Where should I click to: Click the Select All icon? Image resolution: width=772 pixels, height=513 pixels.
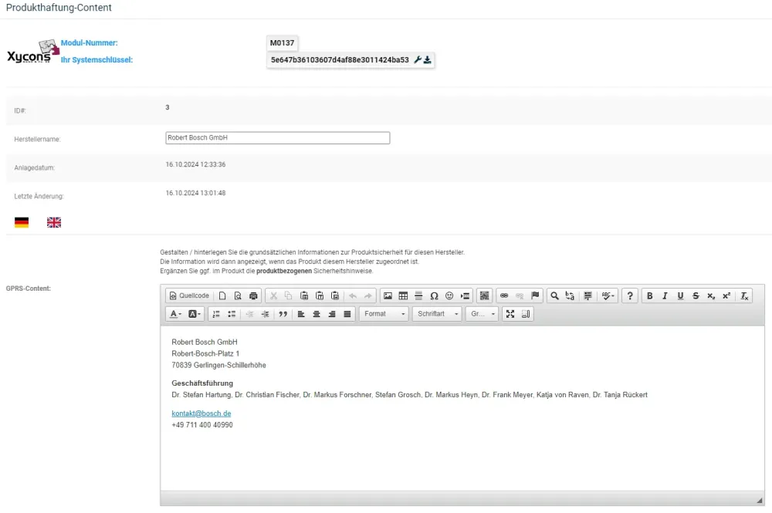point(587,295)
